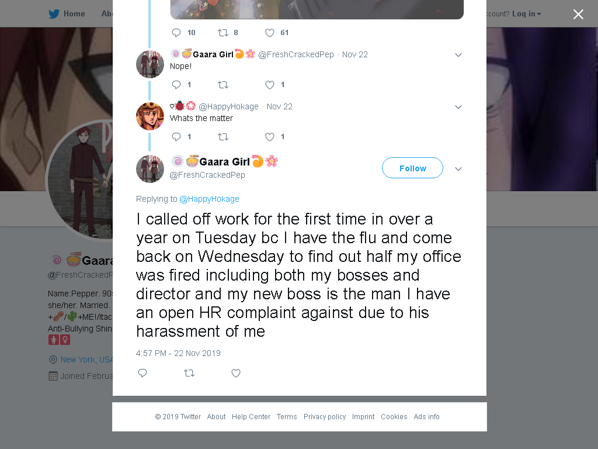Open more-options chevron on the HappyHokage tweet
The image size is (598, 449).
click(x=458, y=107)
